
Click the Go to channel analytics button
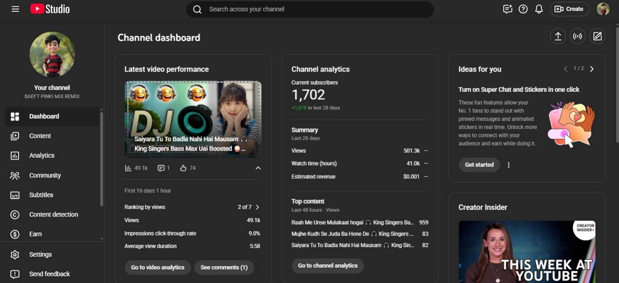click(327, 266)
